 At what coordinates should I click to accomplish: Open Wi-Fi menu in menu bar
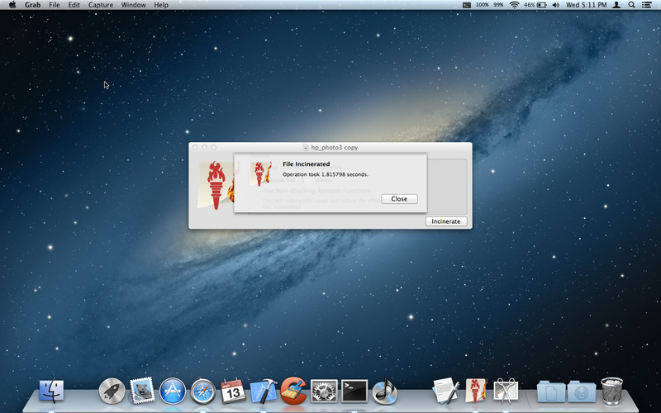[514, 5]
